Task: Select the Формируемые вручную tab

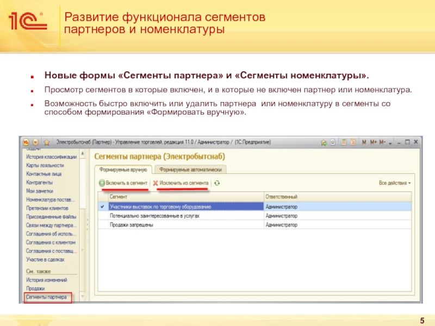Action: [123, 170]
